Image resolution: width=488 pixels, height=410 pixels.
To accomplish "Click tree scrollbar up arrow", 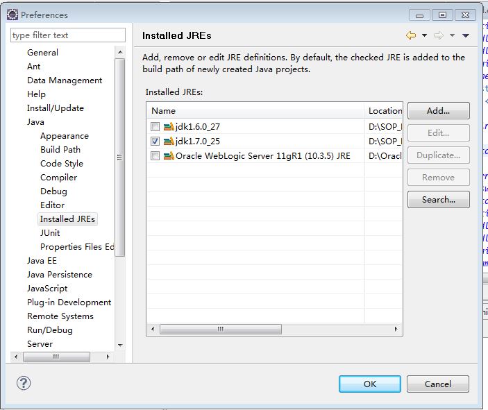I will click(x=120, y=52).
